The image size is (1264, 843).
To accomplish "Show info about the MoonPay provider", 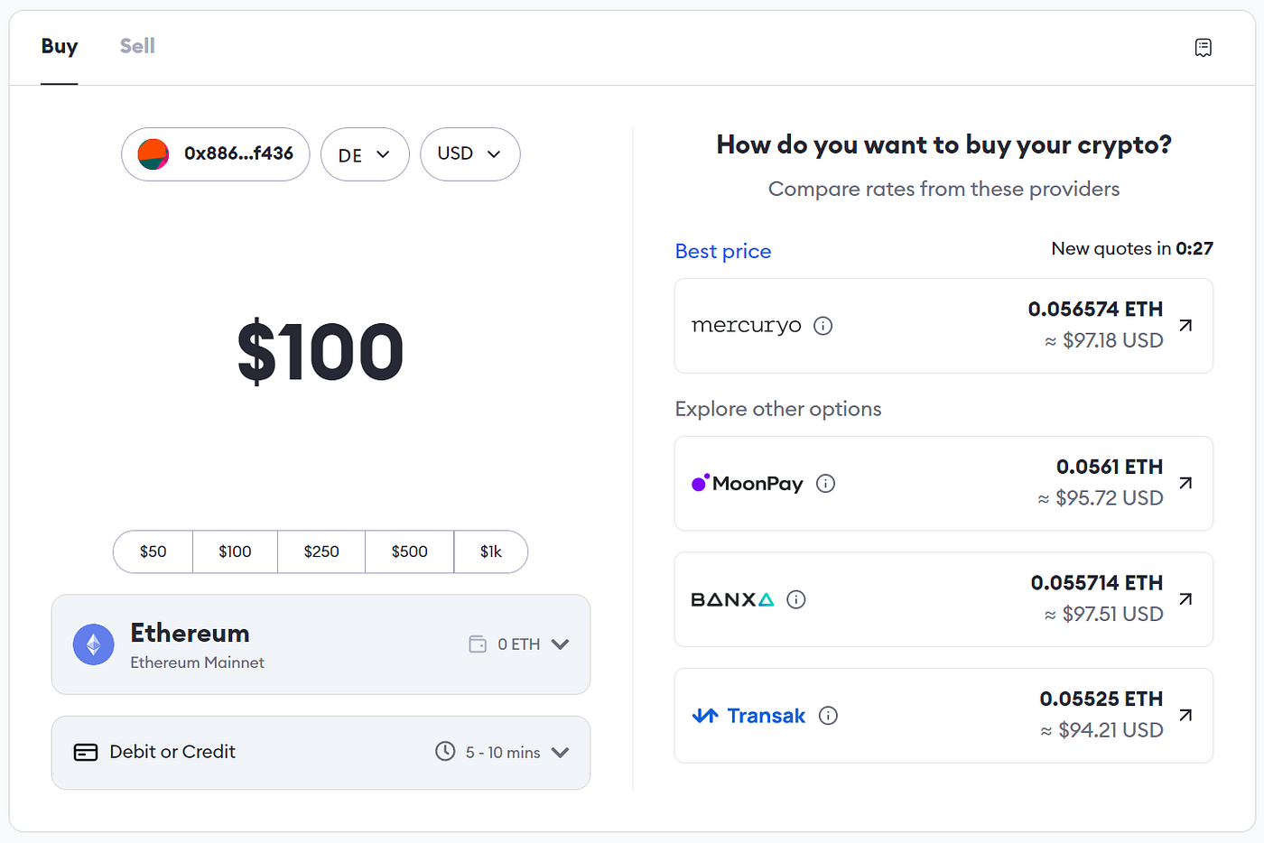I will 825,484.
